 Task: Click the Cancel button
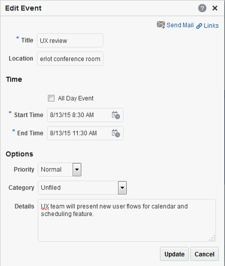tap(204, 254)
